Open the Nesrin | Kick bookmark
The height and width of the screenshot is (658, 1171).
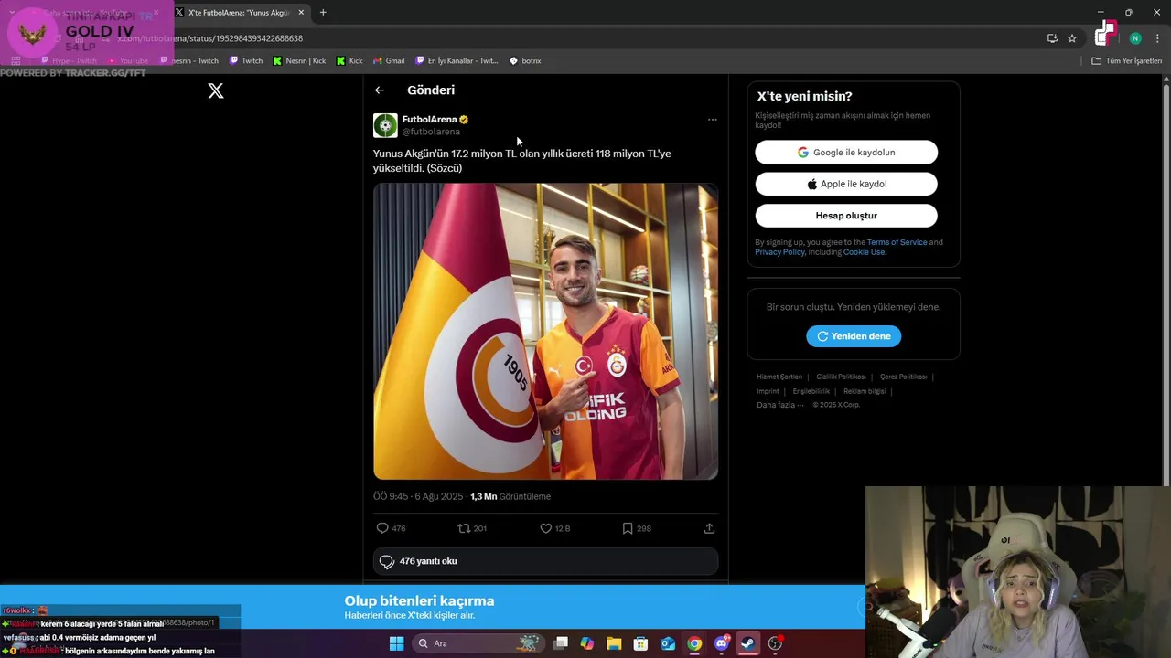(x=299, y=61)
